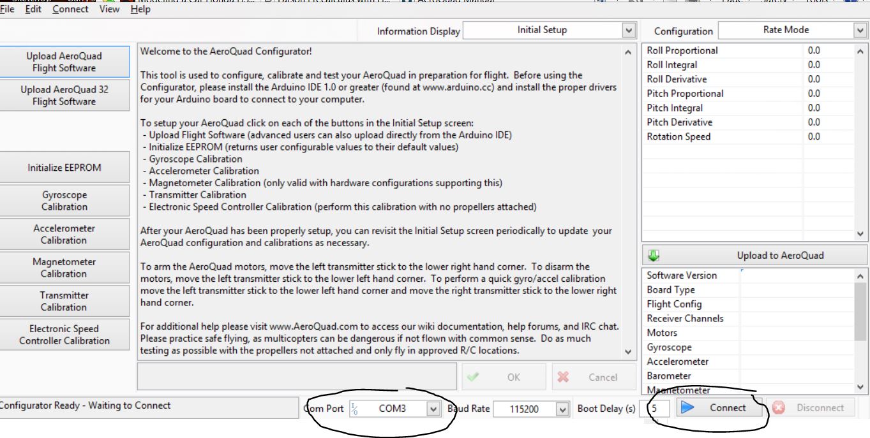The width and height of the screenshot is (870, 438).
Task: Select the Gyroscope info row
Action: point(748,347)
